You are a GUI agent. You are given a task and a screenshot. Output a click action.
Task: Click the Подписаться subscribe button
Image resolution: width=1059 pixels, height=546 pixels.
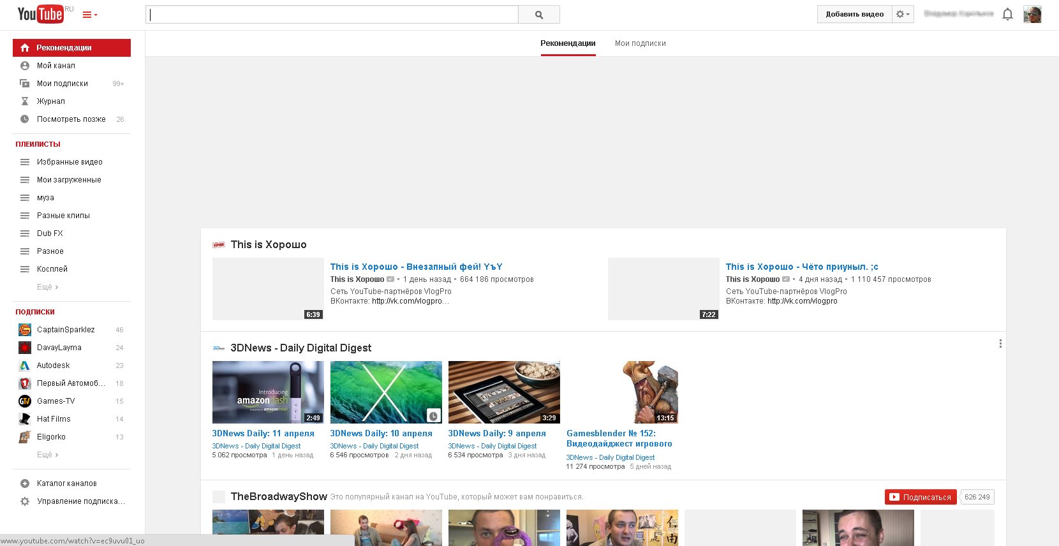click(x=921, y=497)
